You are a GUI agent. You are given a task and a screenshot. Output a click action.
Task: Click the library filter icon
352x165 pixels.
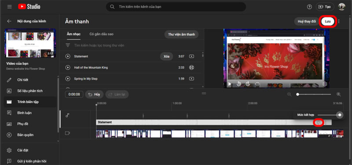click(68, 45)
